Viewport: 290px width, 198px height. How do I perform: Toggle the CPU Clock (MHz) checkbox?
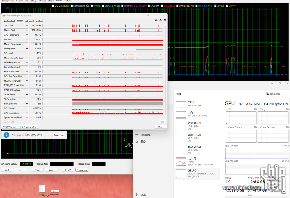(53, 6)
